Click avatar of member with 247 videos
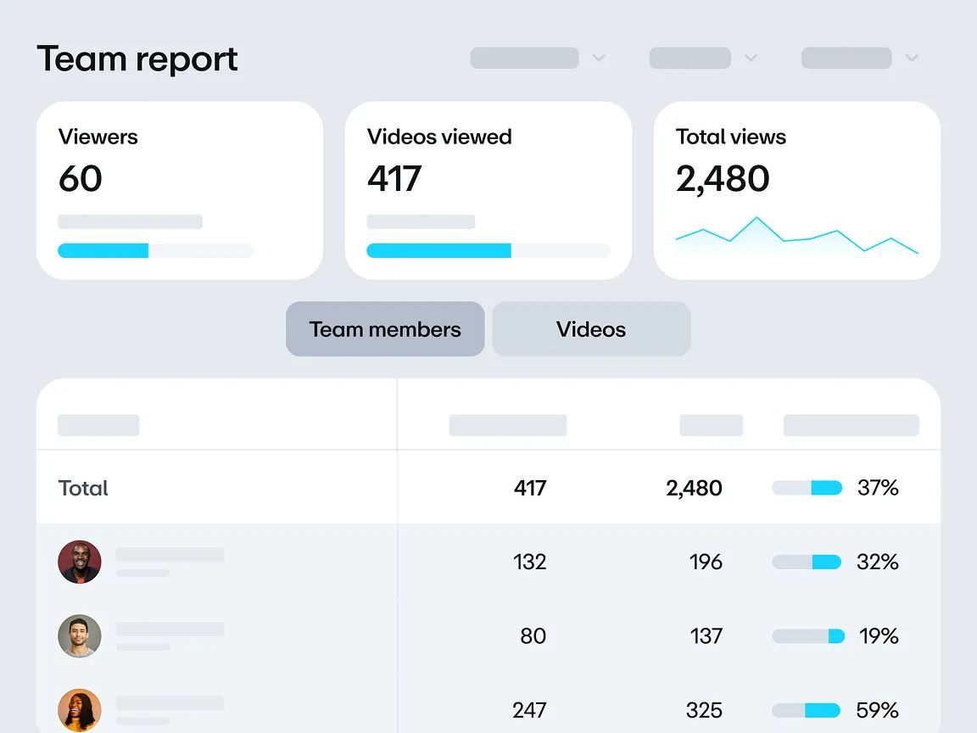Viewport: 977px width, 733px height. click(80, 709)
